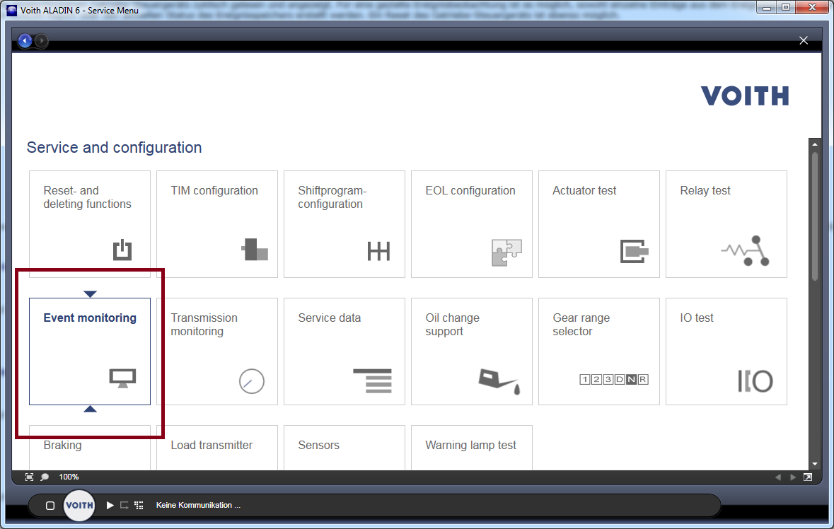Click the vertical scrollbar thumb
Image resolution: width=834 pixels, height=529 pixels.
[x=815, y=216]
